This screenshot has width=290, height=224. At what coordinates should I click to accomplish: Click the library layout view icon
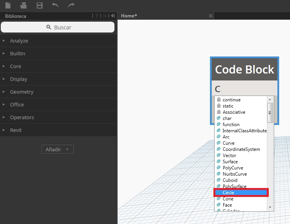104,16
